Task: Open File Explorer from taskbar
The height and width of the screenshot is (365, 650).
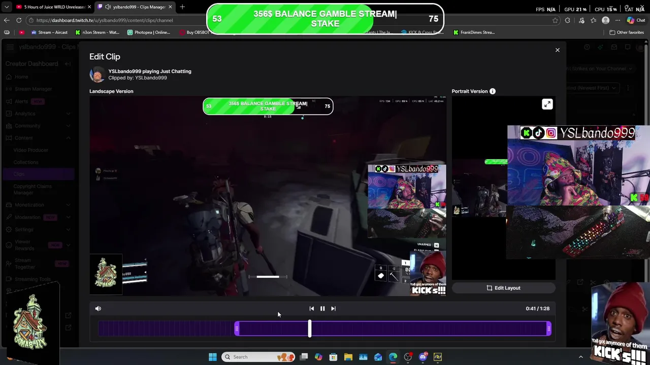Action: [x=348, y=357]
